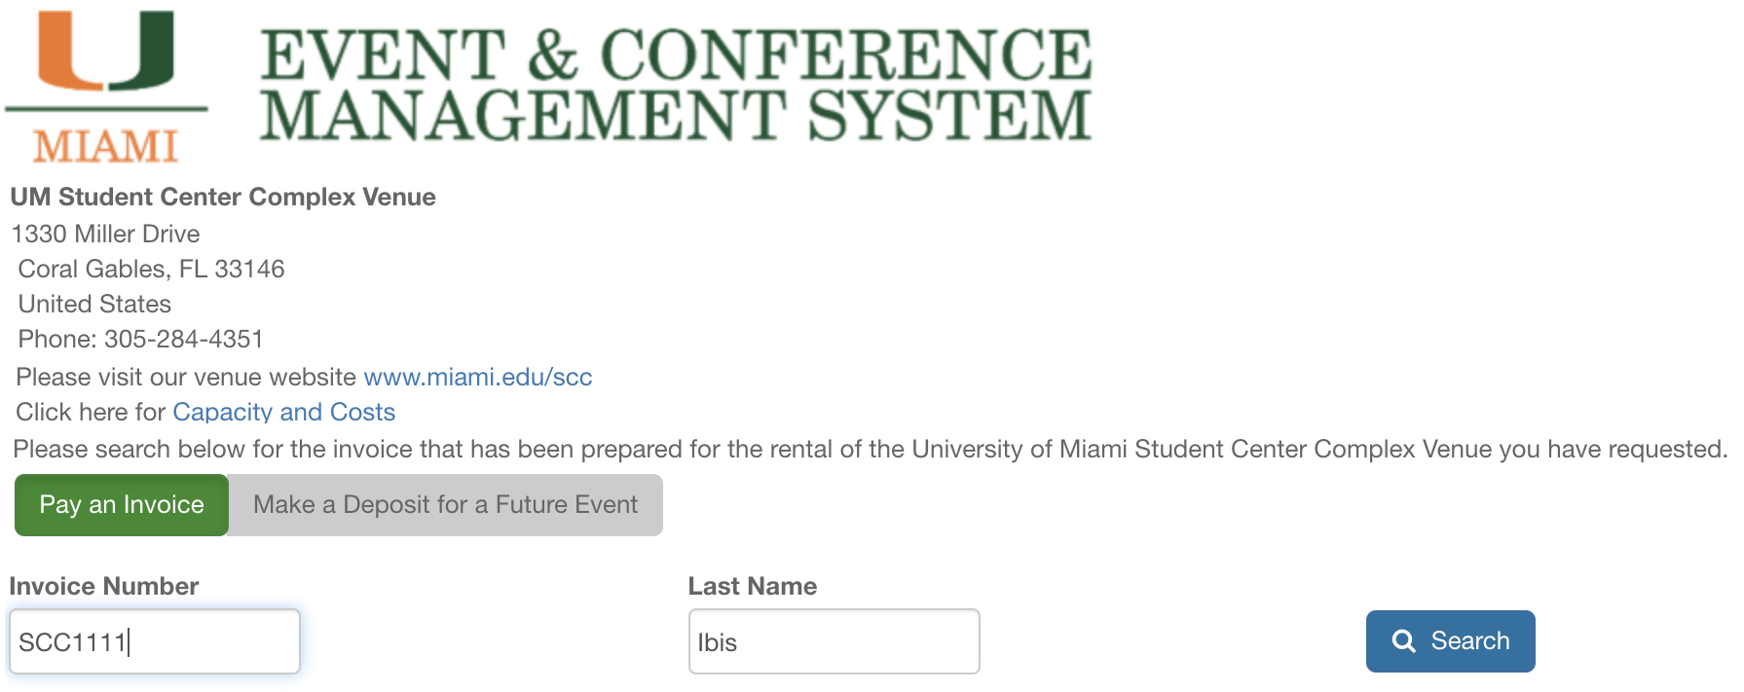Screen dimensions: 1744x692
Task: Click the blue Search button
Action: click(x=1450, y=641)
